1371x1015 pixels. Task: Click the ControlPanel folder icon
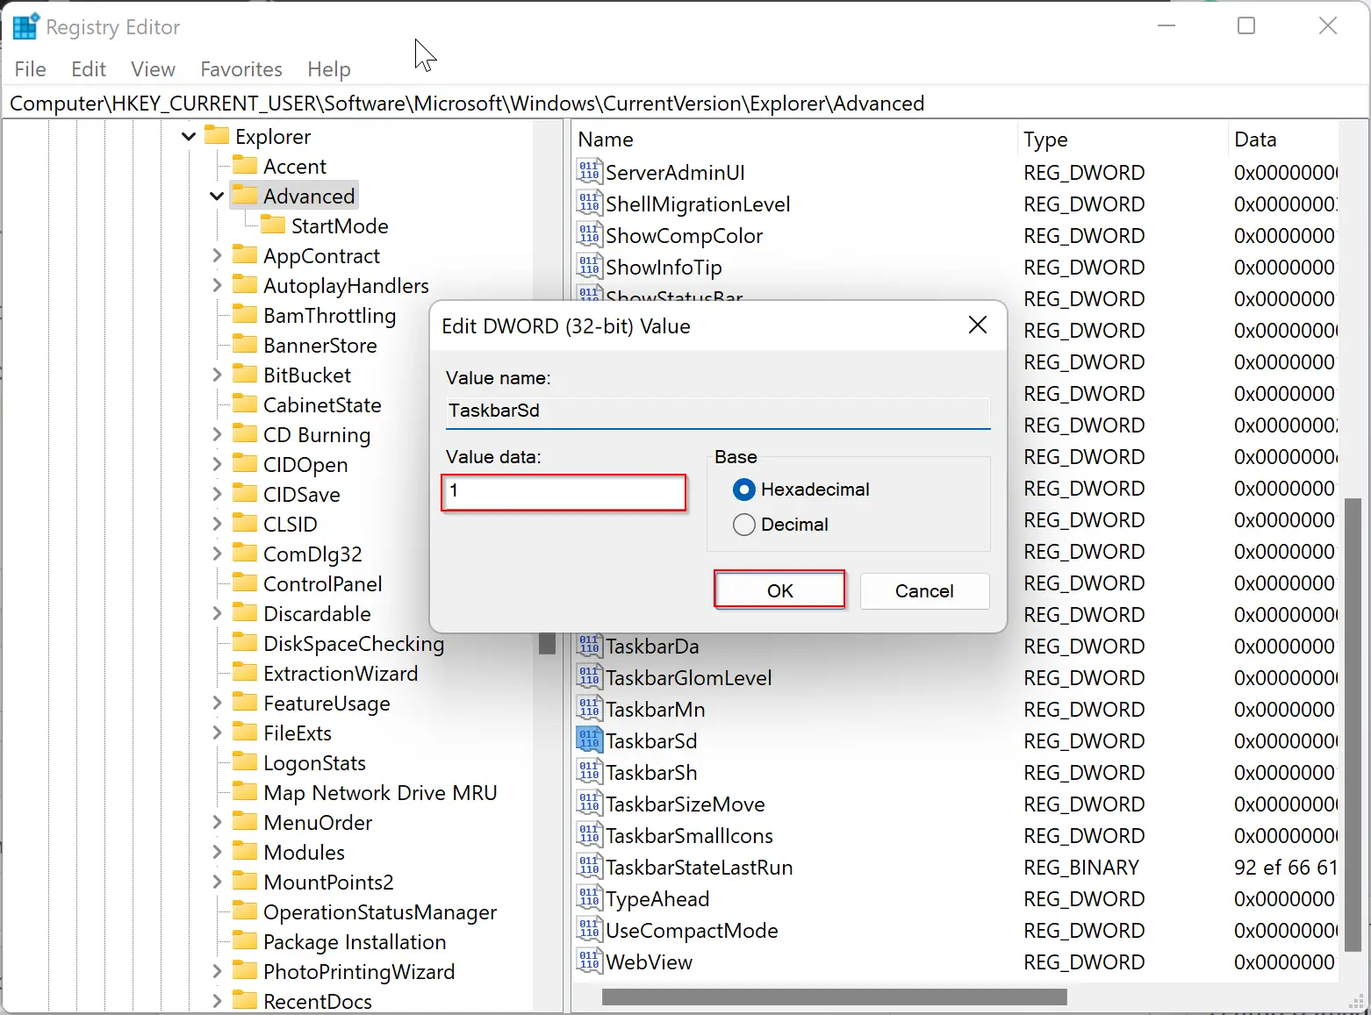245,583
